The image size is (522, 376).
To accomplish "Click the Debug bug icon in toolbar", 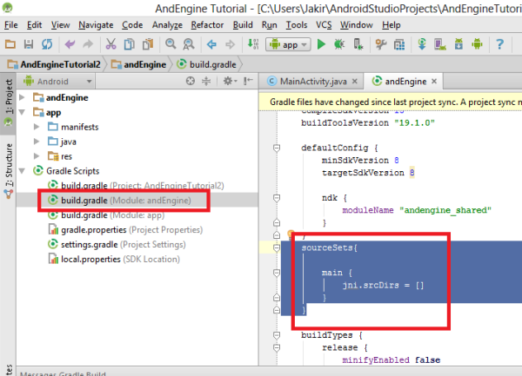I will pos(340,43).
